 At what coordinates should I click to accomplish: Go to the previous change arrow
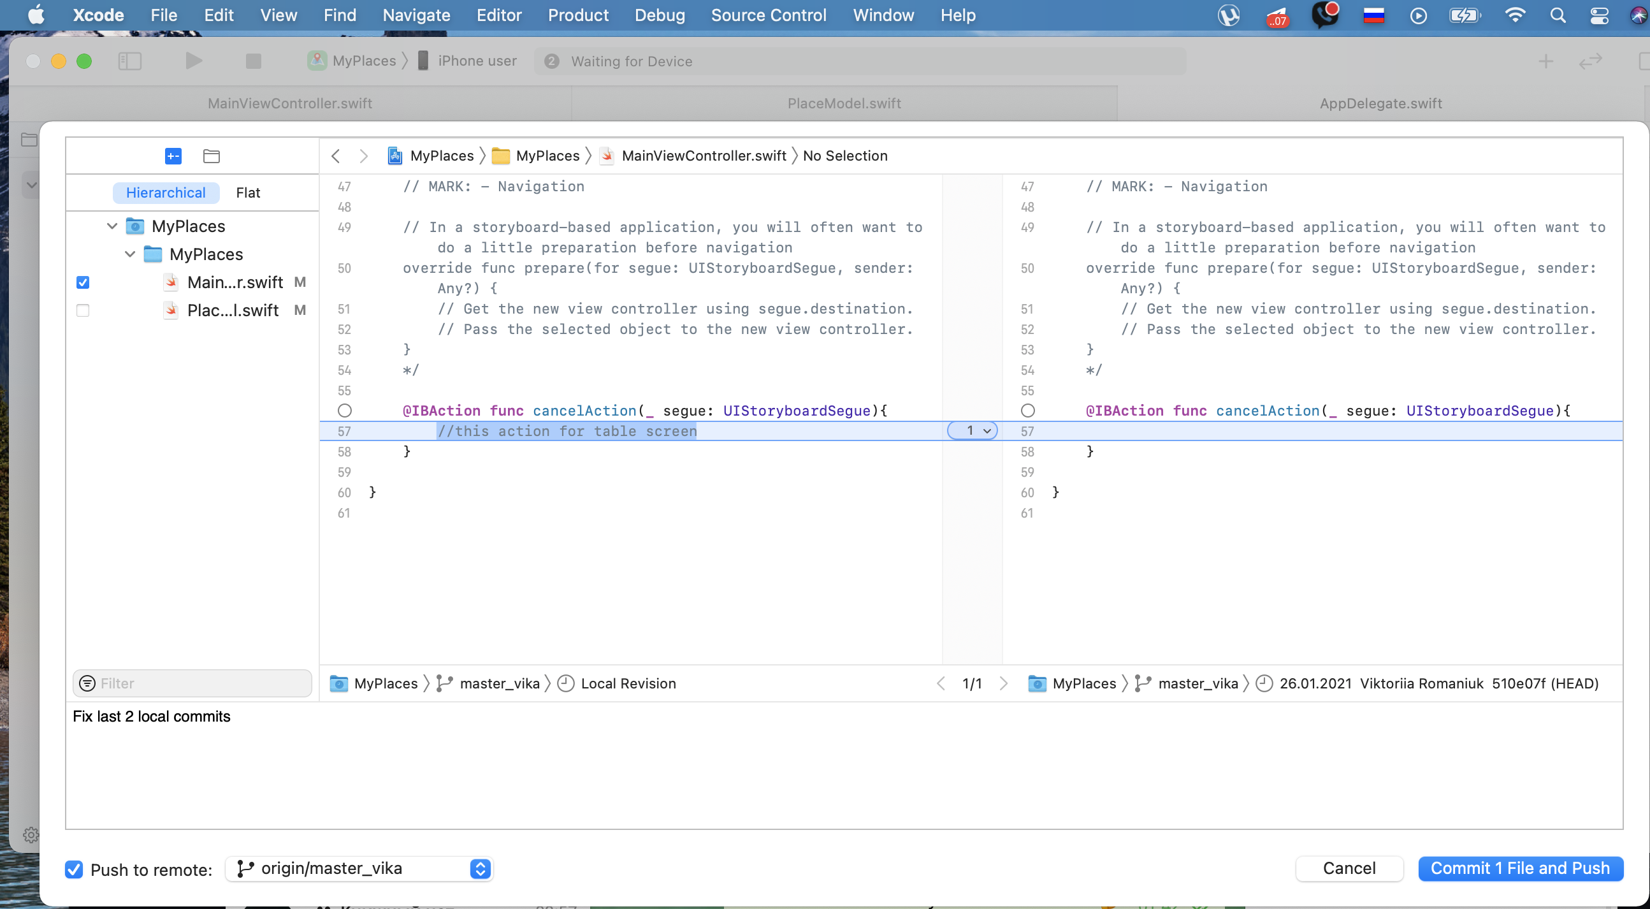point(940,683)
